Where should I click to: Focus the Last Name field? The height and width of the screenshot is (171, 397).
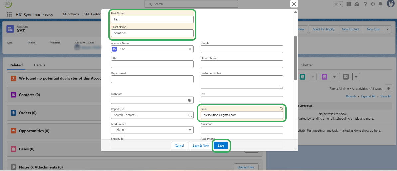tap(152, 33)
